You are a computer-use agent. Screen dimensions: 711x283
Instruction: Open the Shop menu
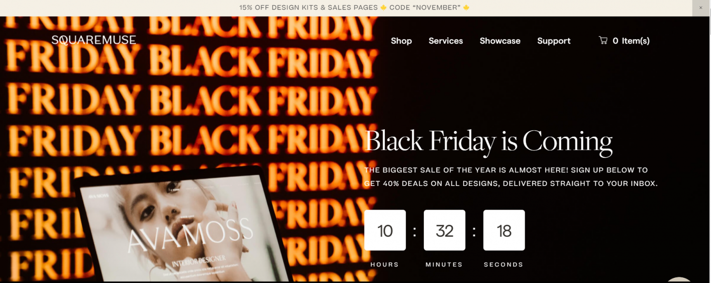tap(401, 41)
